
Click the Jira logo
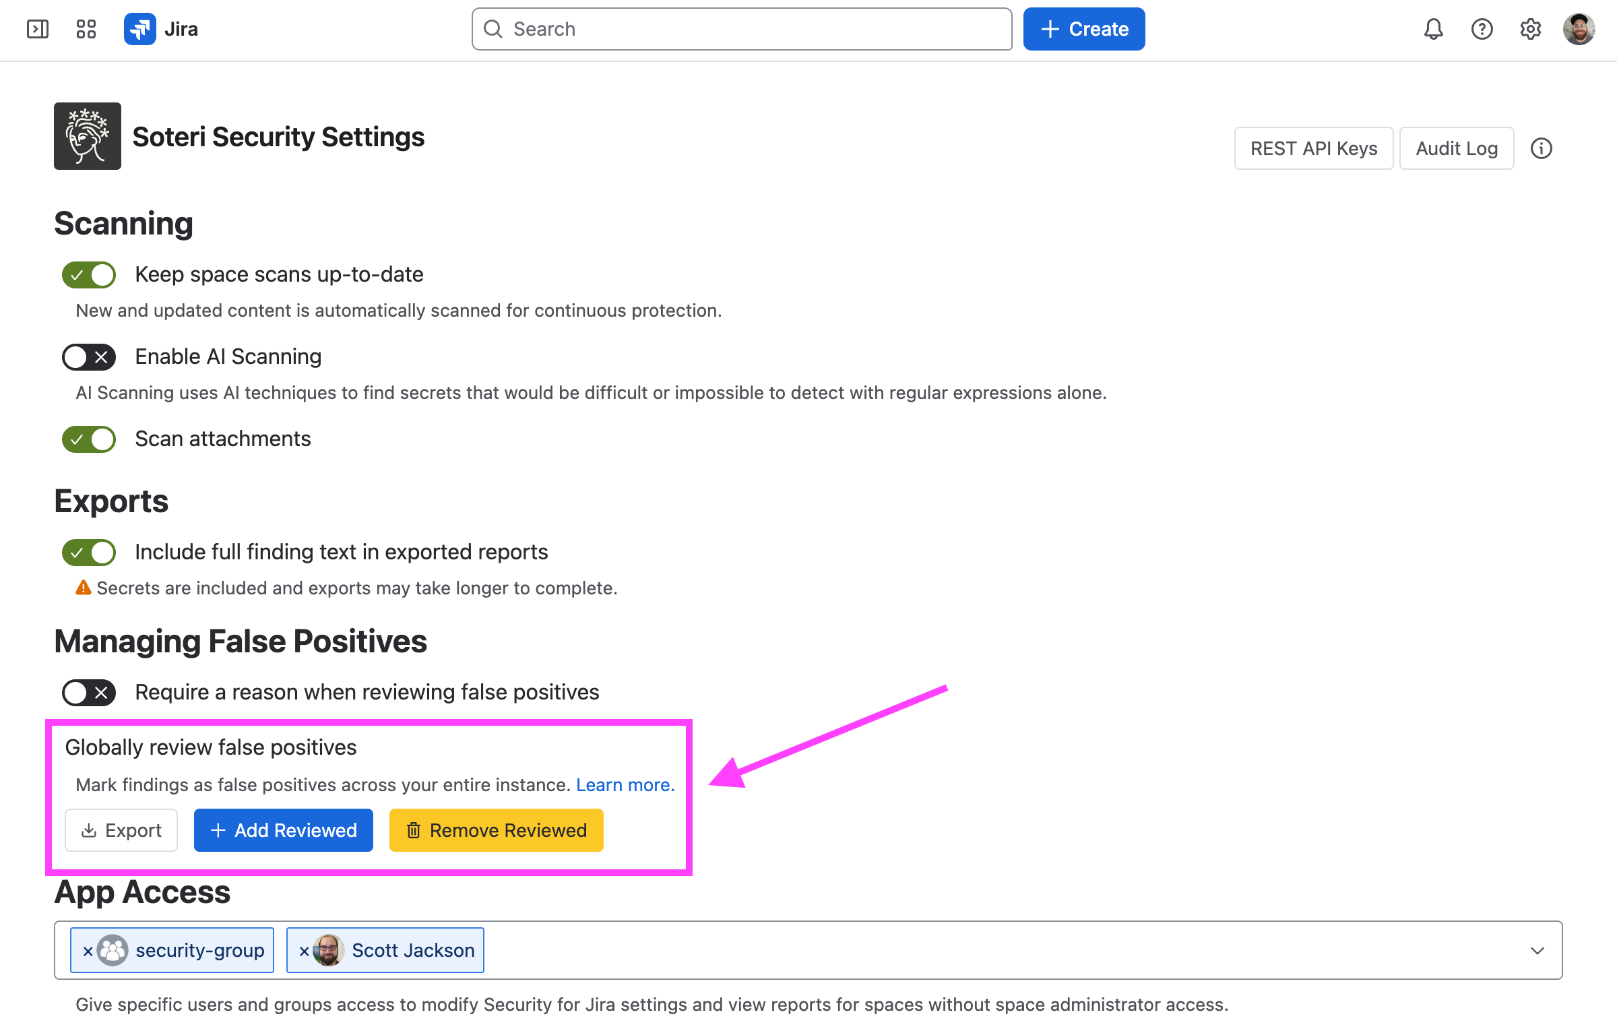click(x=161, y=29)
